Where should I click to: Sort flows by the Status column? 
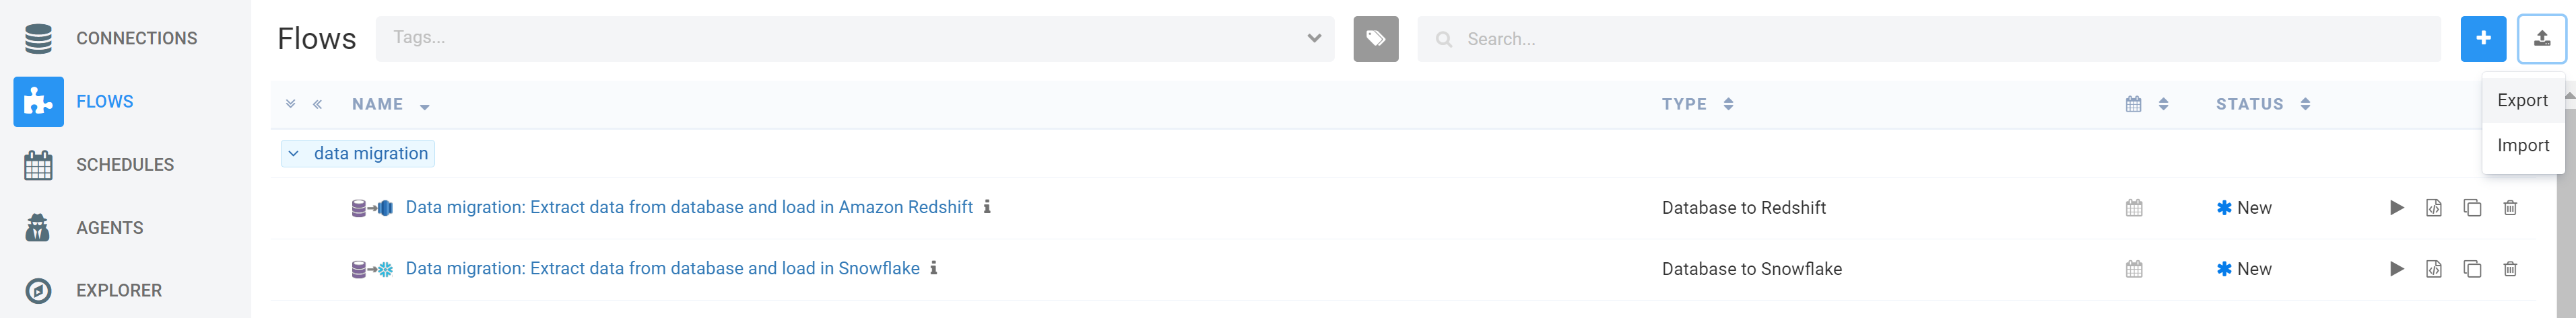(x=2262, y=104)
